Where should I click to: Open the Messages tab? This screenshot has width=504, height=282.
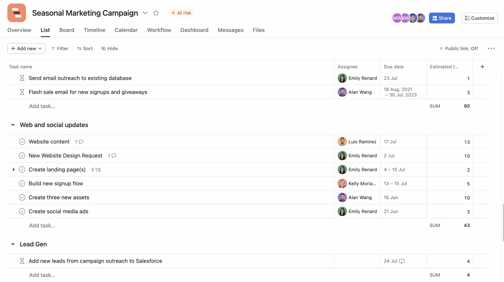230,30
